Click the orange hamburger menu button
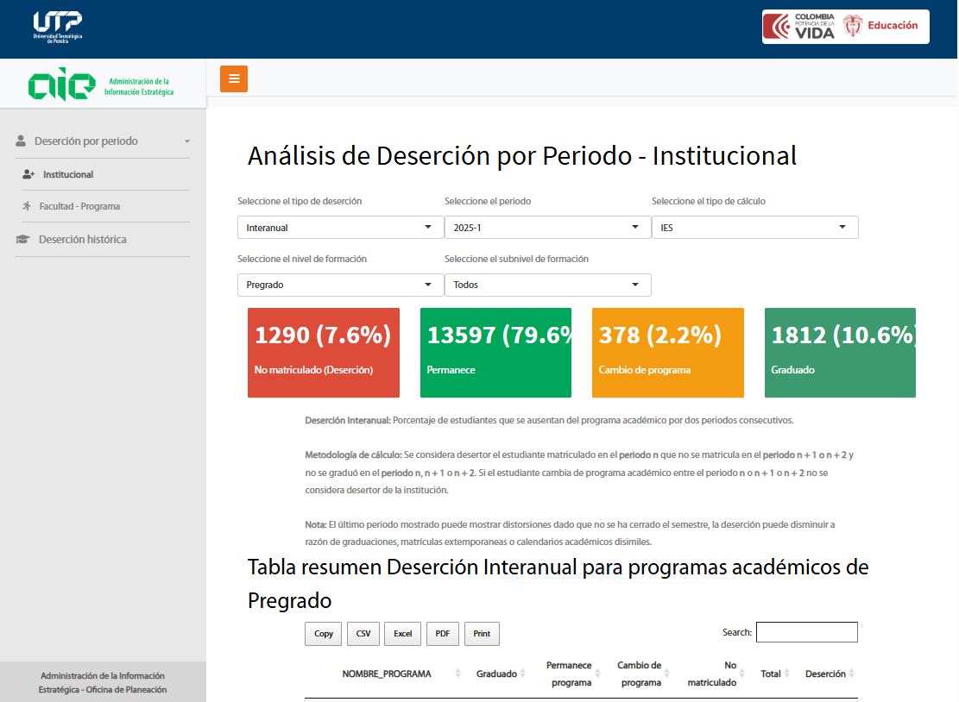The image size is (959, 702). point(233,78)
